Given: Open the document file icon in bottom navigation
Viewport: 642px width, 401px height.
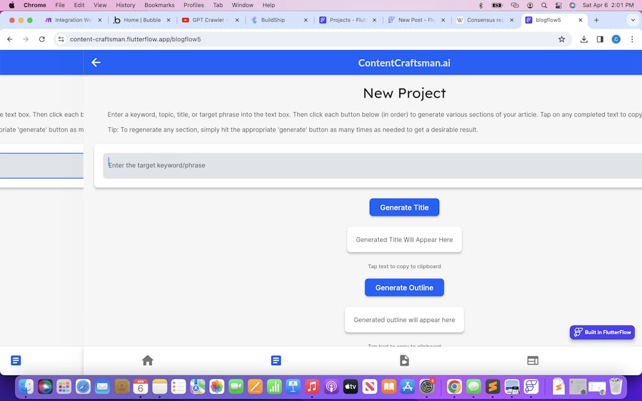Looking at the screenshot, I should coord(404,360).
